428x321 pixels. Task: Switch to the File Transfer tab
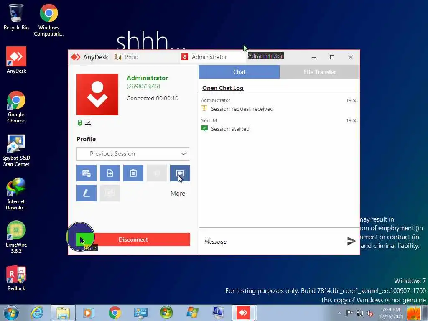(320, 72)
